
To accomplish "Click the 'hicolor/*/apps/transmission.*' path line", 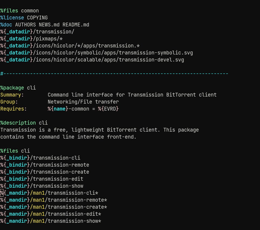I will click(x=70, y=46).
